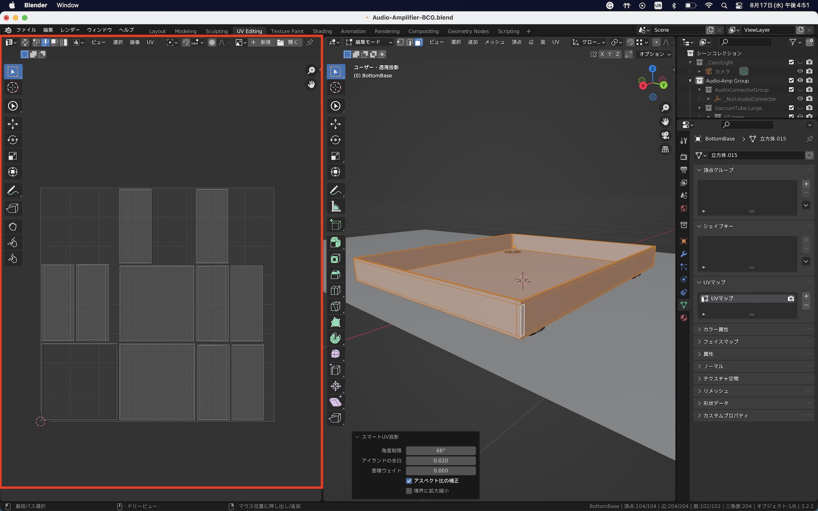This screenshot has height=511, width=818.
Task: Enable the 境界に拡大縮小 checkbox
Action: (x=409, y=491)
